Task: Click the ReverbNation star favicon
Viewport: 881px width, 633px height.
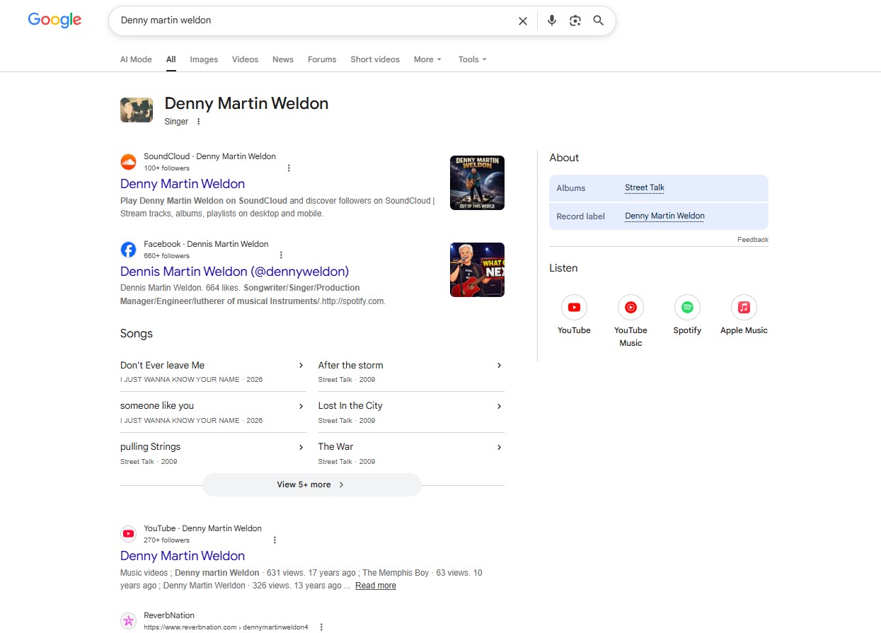Action: point(128,621)
